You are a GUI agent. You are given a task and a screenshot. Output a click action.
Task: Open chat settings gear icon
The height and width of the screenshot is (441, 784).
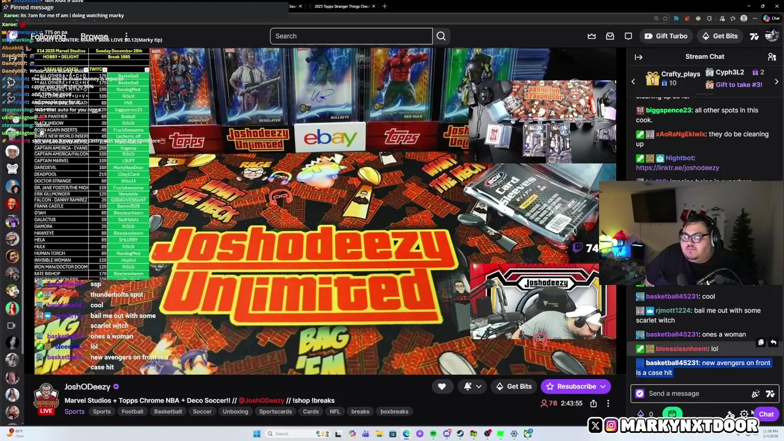pyautogui.click(x=744, y=415)
